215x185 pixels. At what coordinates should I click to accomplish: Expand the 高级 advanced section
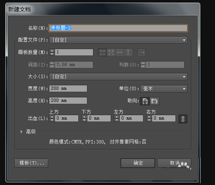(21, 132)
